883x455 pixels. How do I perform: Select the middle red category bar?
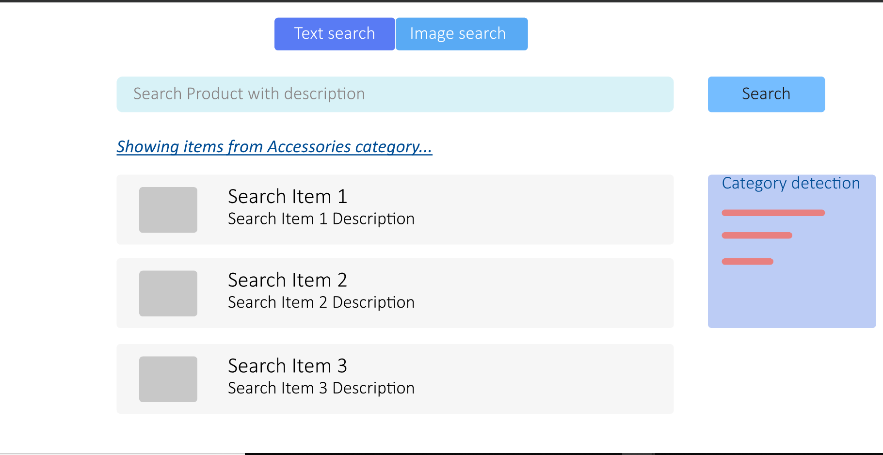[x=757, y=235]
